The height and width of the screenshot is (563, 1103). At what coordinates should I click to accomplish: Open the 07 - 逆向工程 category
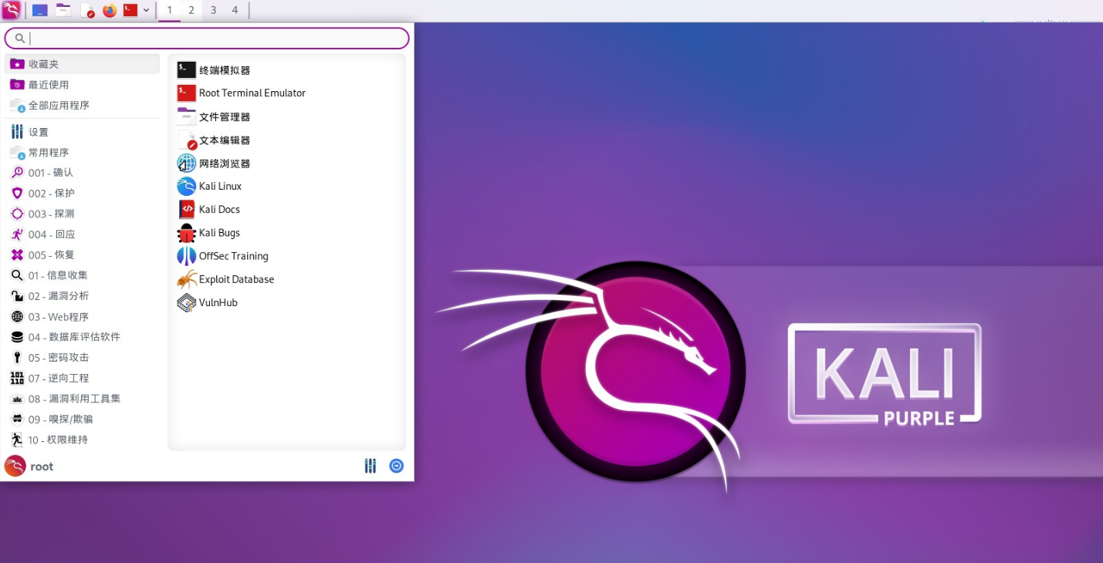click(x=82, y=378)
